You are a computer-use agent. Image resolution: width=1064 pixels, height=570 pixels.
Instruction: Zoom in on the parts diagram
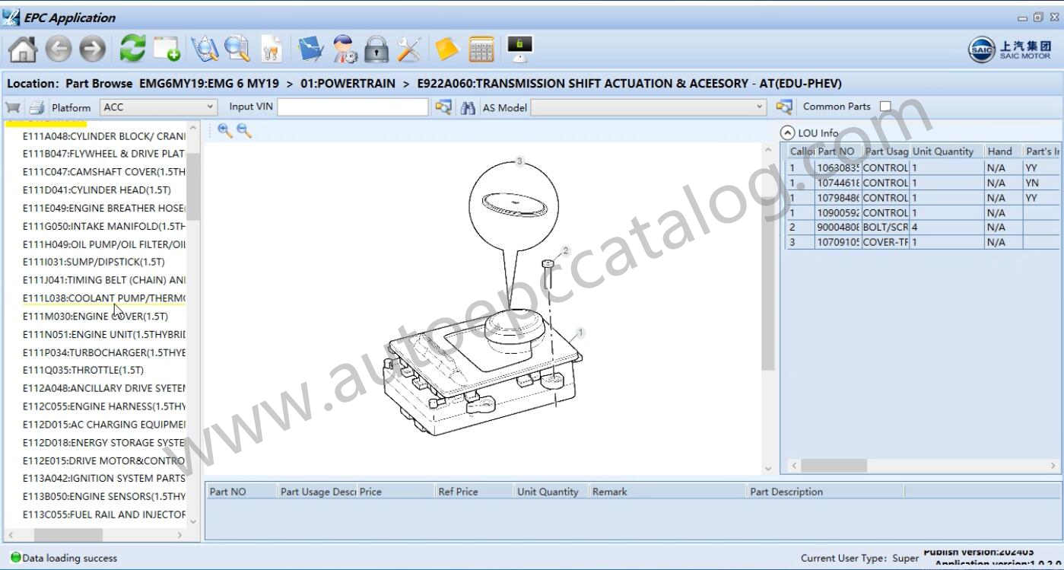tap(224, 131)
